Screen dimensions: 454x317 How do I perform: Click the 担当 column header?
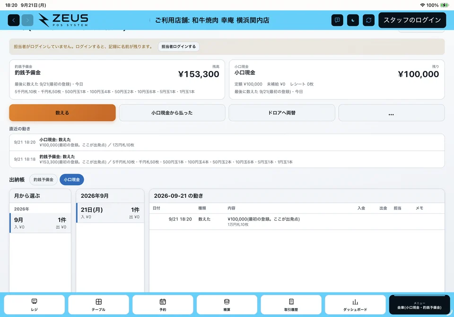(398, 208)
